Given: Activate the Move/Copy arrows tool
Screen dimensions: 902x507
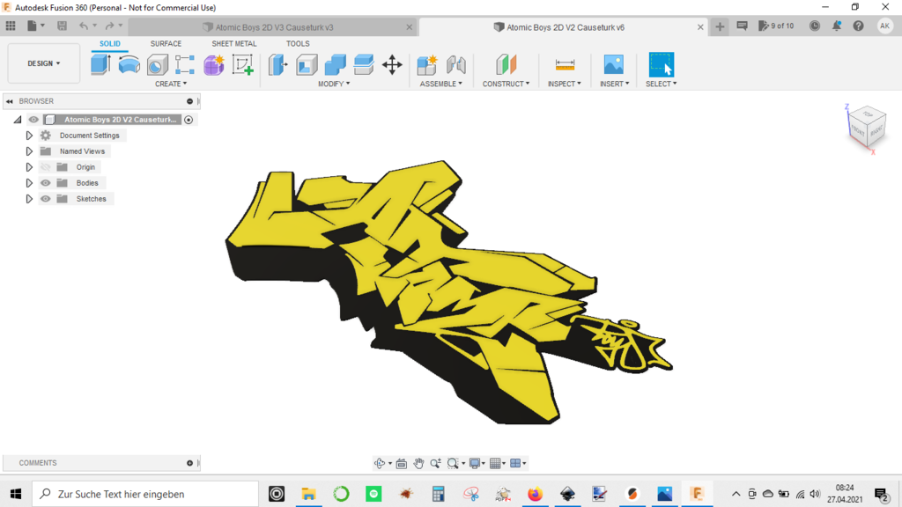Looking at the screenshot, I should (x=392, y=64).
